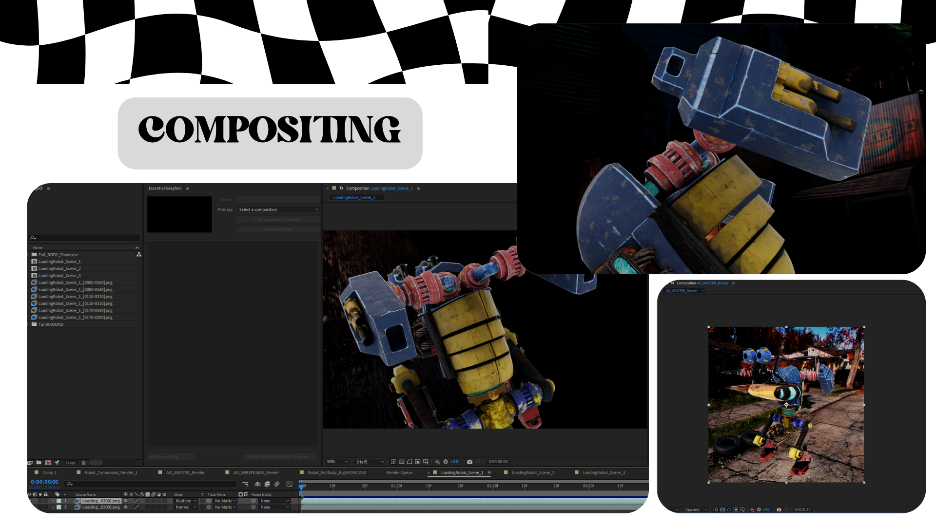Switch to the AO_WIREFRAME_Render timeline tab
This screenshot has height=526, width=936.
pos(256,472)
